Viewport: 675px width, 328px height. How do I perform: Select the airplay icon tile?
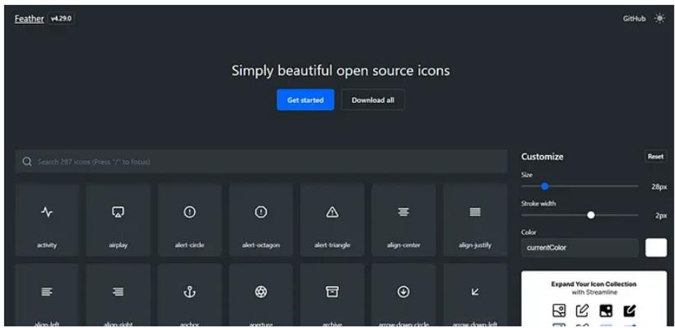click(118, 220)
